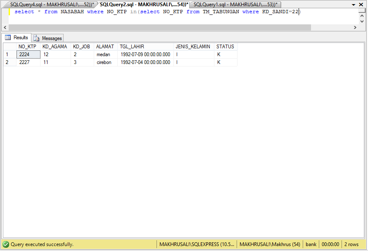
Task: Open the active files dropdown arrow
Action: 354,5
